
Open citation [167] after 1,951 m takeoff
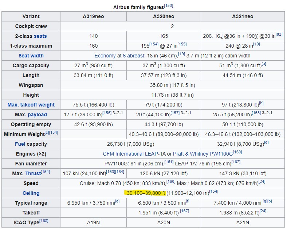(185, 211)
